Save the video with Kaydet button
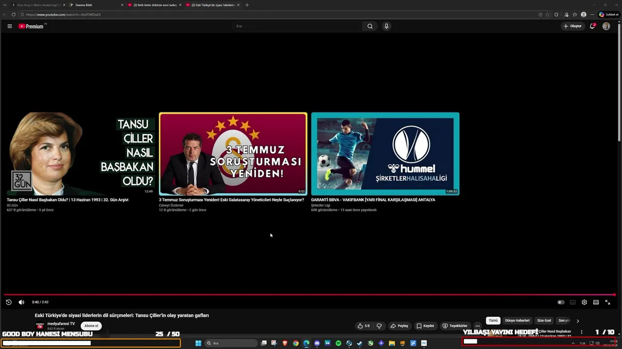 pos(425,326)
